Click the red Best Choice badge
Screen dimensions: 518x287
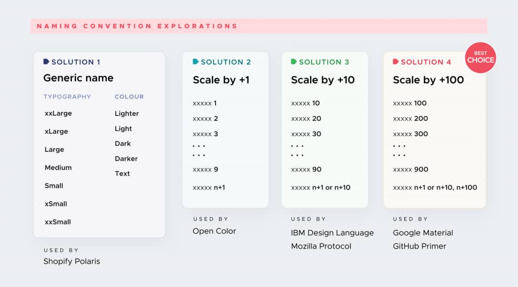(x=481, y=58)
